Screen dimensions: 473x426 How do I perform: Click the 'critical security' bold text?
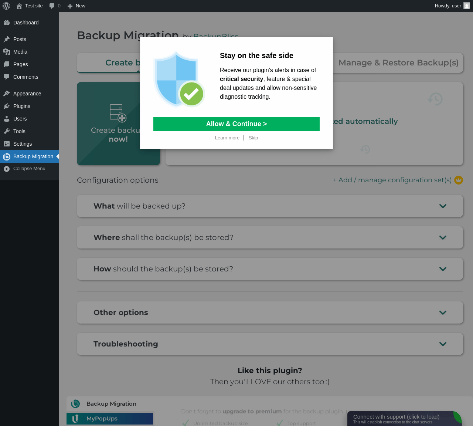click(241, 79)
